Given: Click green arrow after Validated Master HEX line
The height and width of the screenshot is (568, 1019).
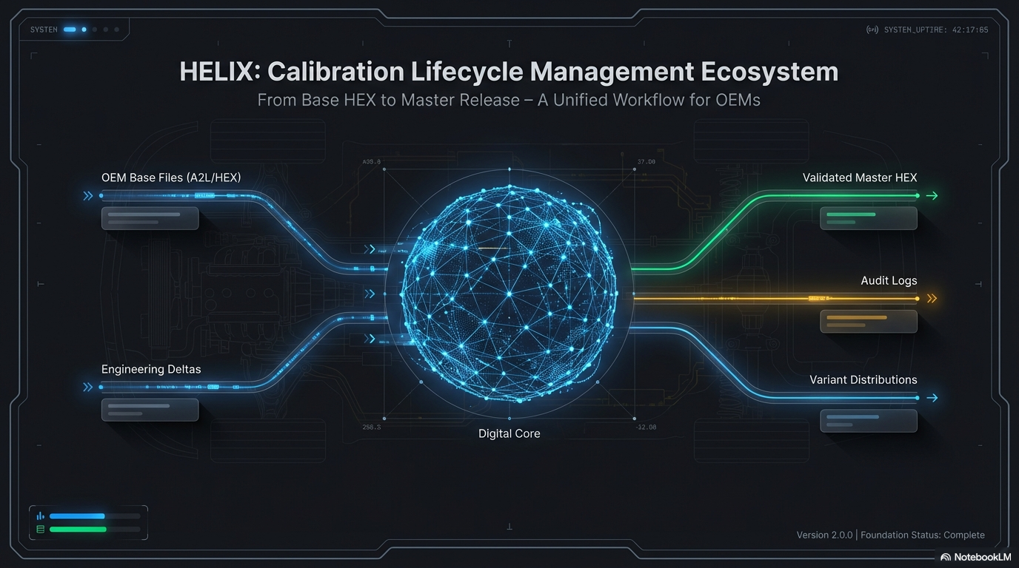Looking at the screenshot, I should pyautogui.click(x=932, y=196).
